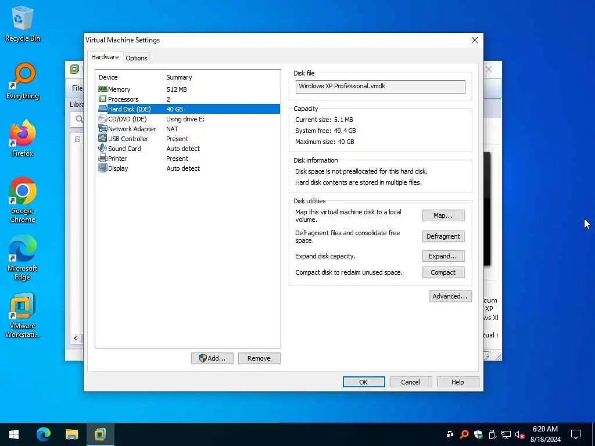Click the Help button
The width and height of the screenshot is (595, 446).
point(458,382)
